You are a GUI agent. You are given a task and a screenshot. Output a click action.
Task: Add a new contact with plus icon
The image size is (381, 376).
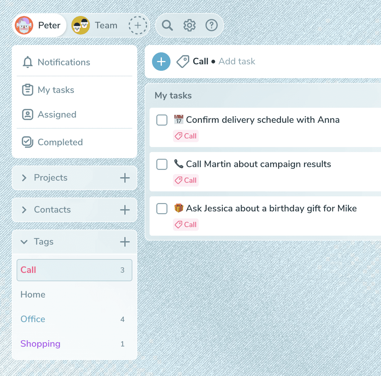coord(125,210)
